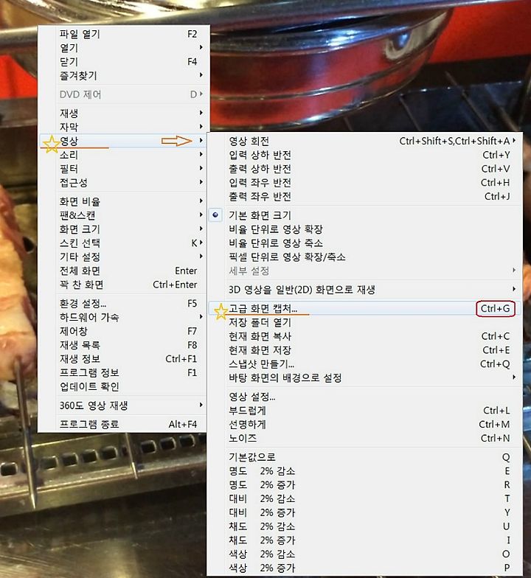Open the 접근성 submenu
The image size is (531, 578).
pyautogui.click(x=124, y=183)
